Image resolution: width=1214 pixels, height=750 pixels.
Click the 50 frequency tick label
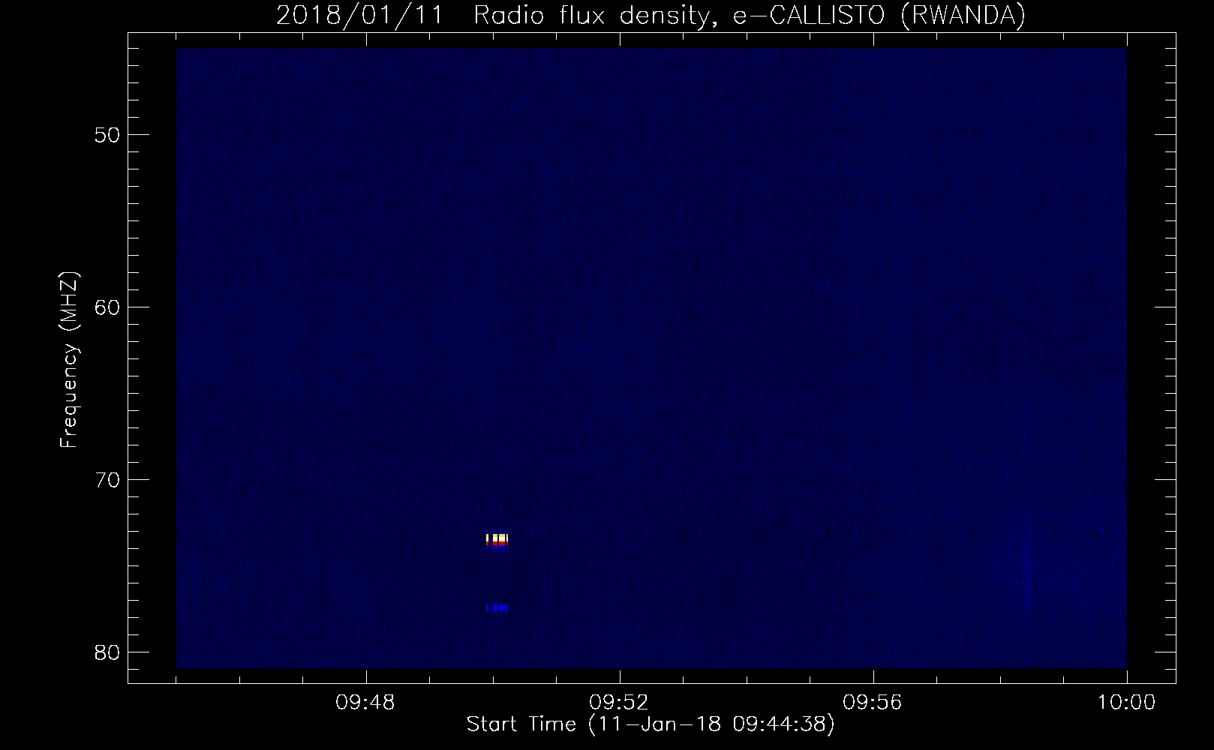pos(107,135)
